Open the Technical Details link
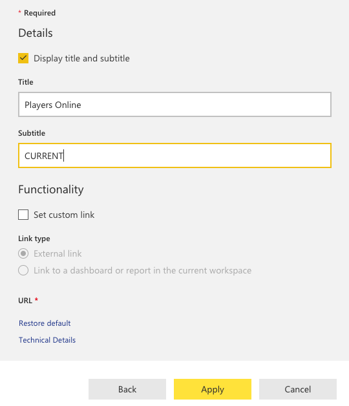Image resolution: width=349 pixels, height=406 pixels. click(x=47, y=340)
